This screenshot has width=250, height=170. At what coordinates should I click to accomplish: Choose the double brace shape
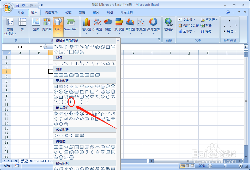click(66, 102)
